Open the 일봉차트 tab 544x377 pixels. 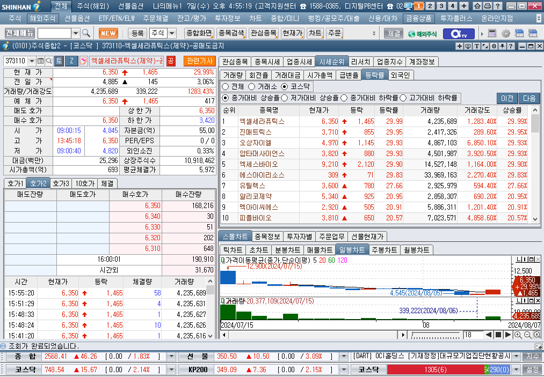[352, 250]
